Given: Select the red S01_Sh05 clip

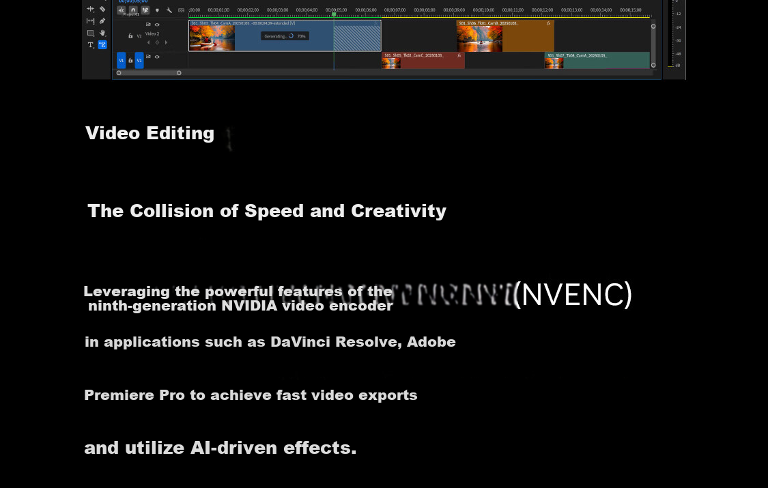Looking at the screenshot, I should (x=423, y=60).
